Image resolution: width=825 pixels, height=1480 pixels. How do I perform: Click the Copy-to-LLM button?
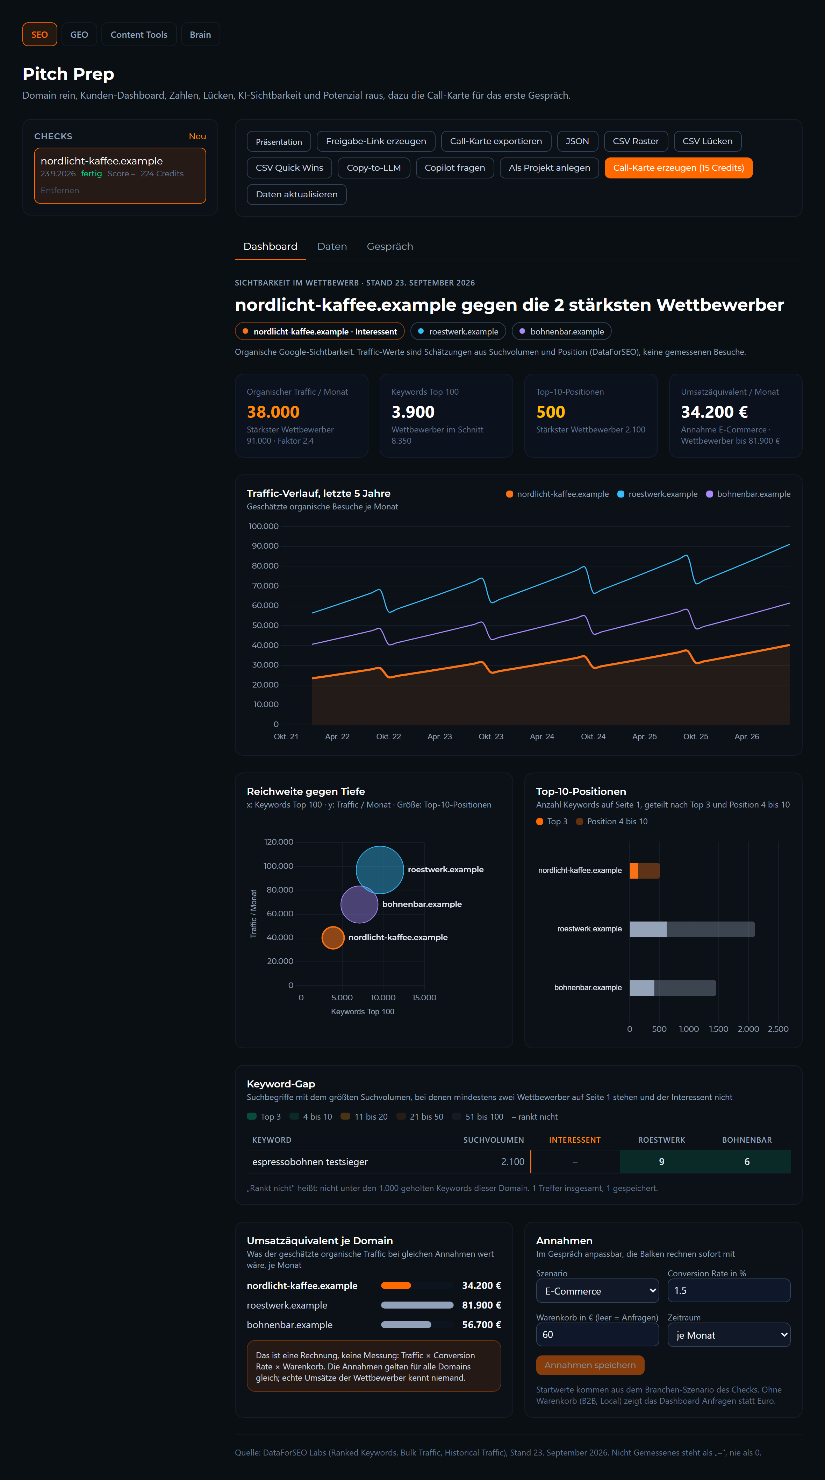click(x=374, y=168)
